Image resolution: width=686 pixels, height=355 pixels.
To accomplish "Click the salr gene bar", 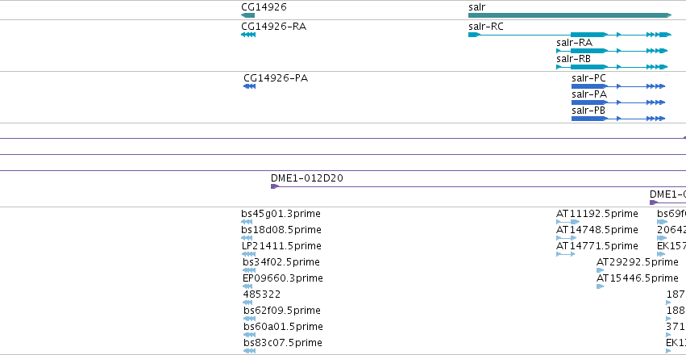I will point(570,15).
